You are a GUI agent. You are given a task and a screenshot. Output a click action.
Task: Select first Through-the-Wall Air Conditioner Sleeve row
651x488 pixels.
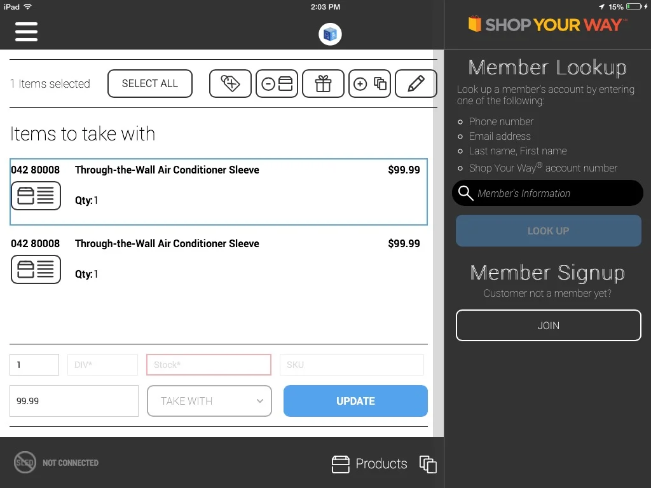219,192
